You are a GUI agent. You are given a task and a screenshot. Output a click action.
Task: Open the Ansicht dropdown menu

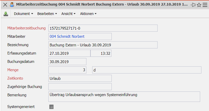click(x=68, y=14)
